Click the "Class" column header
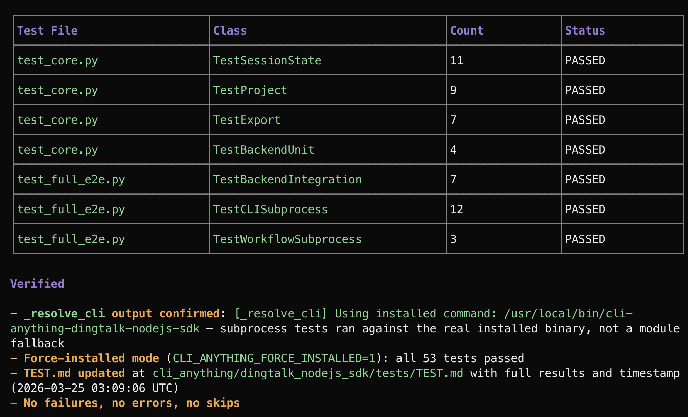The image size is (688, 417). point(230,31)
